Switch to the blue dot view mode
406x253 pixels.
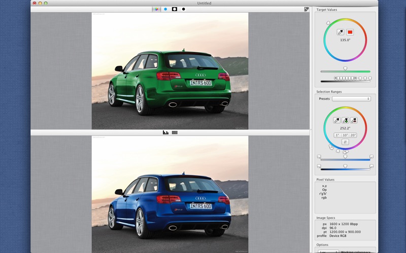(x=166, y=9)
